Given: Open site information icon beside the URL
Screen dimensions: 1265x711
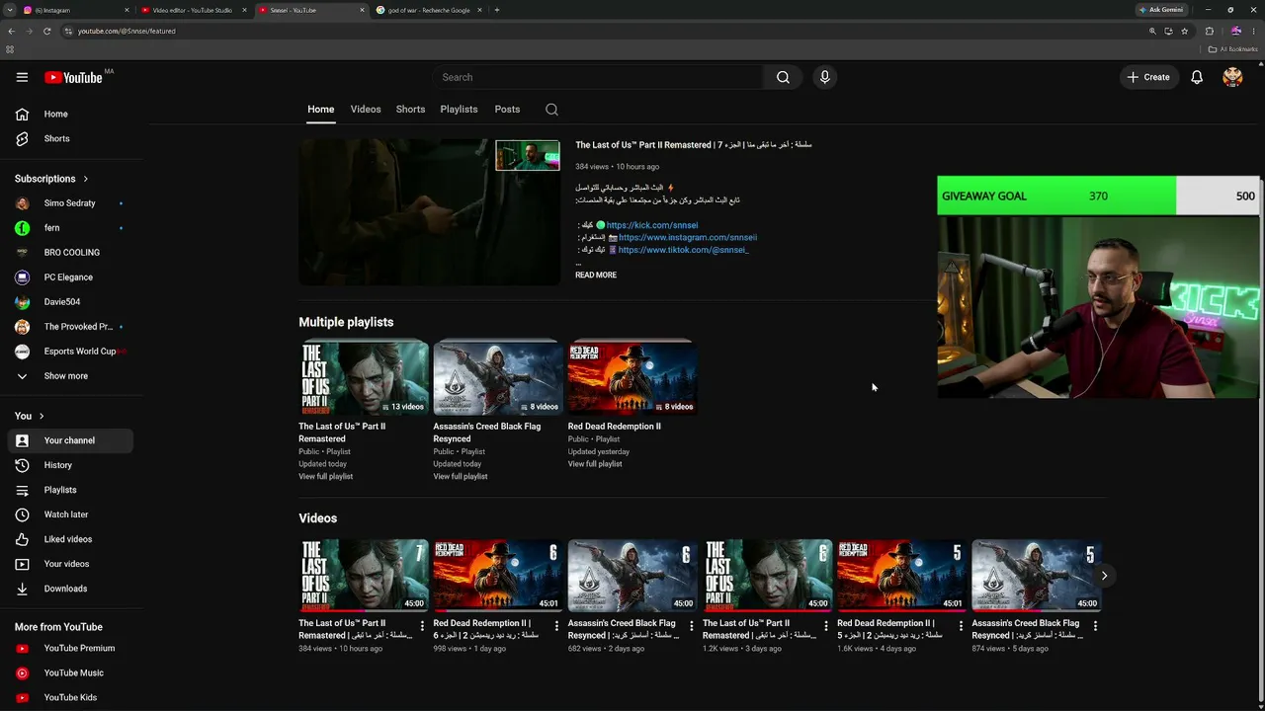Looking at the screenshot, I should (x=68, y=31).
